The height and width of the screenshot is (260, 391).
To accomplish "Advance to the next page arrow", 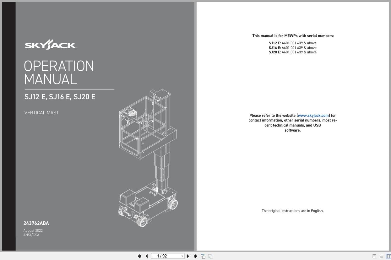I will pyautogui.click(x=188, y=256).
